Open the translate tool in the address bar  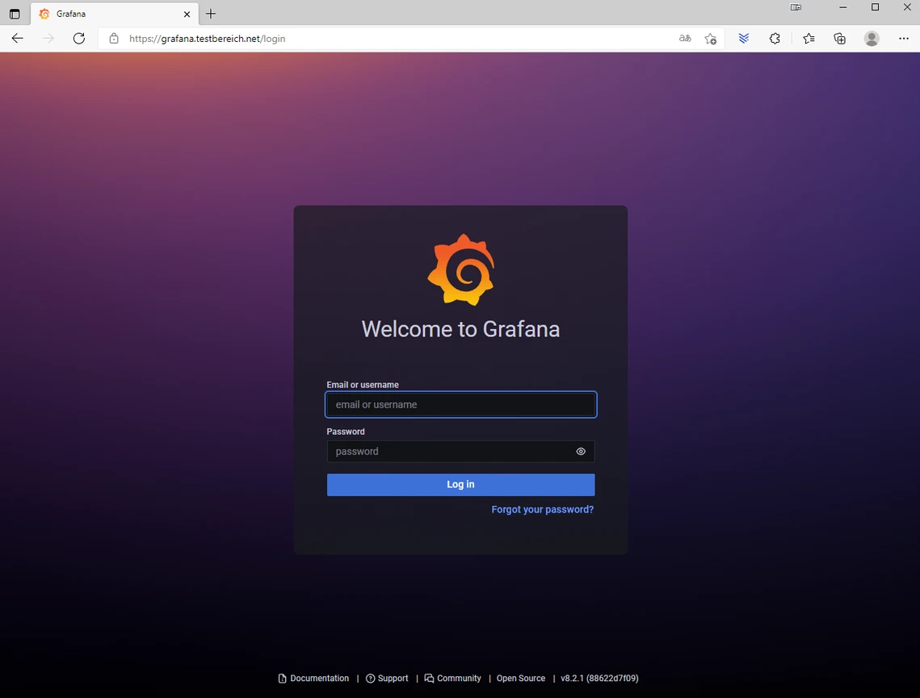(x=684, y=38)
